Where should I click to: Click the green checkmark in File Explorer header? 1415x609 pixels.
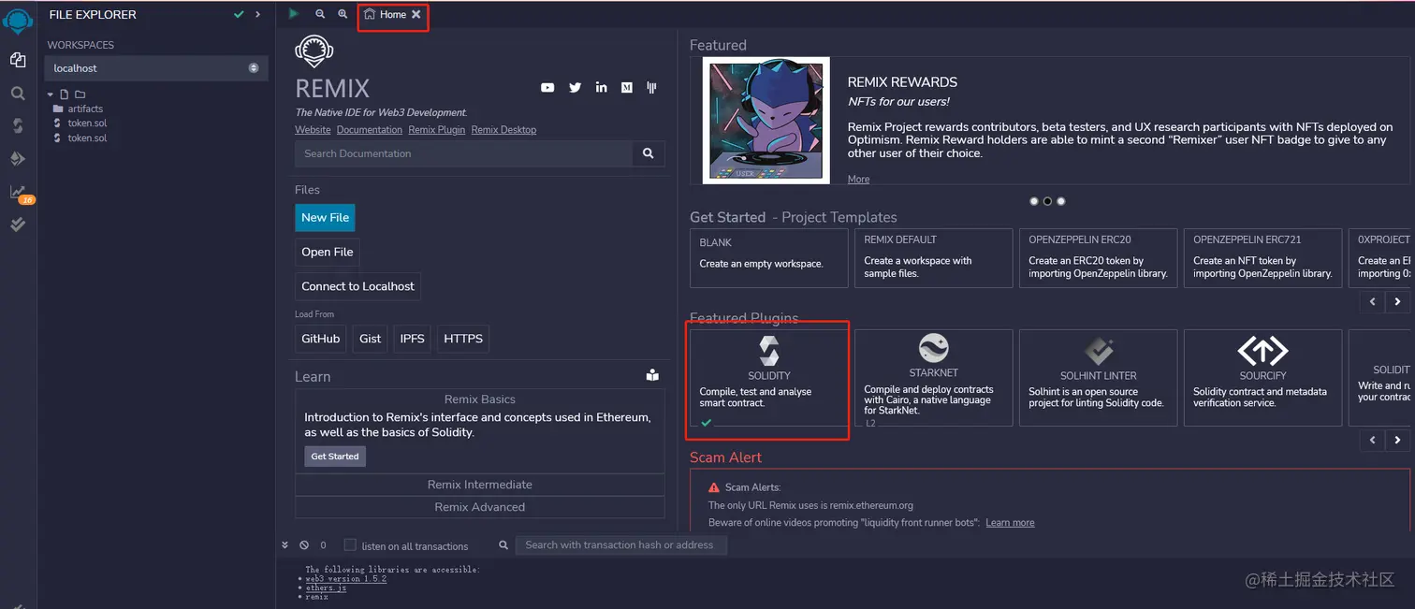click(240, 14)
